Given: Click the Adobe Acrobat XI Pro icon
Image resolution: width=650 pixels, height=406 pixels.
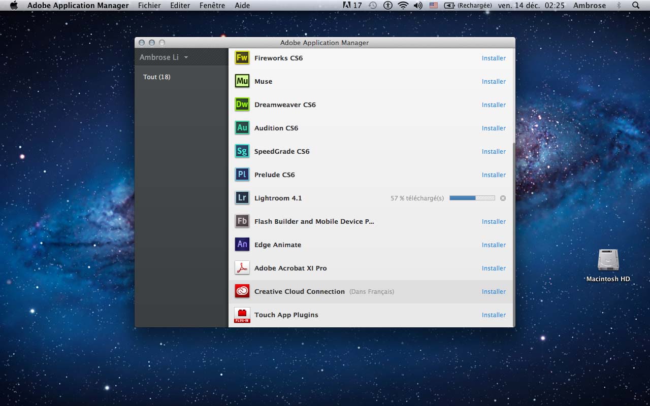Looking at the screenshot, I should (x=242, y=268).
